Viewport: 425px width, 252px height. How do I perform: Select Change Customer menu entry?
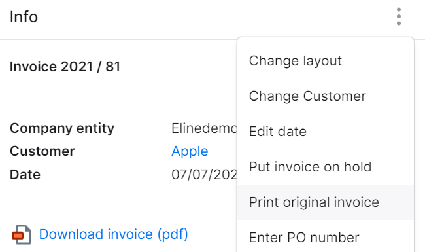326,96
